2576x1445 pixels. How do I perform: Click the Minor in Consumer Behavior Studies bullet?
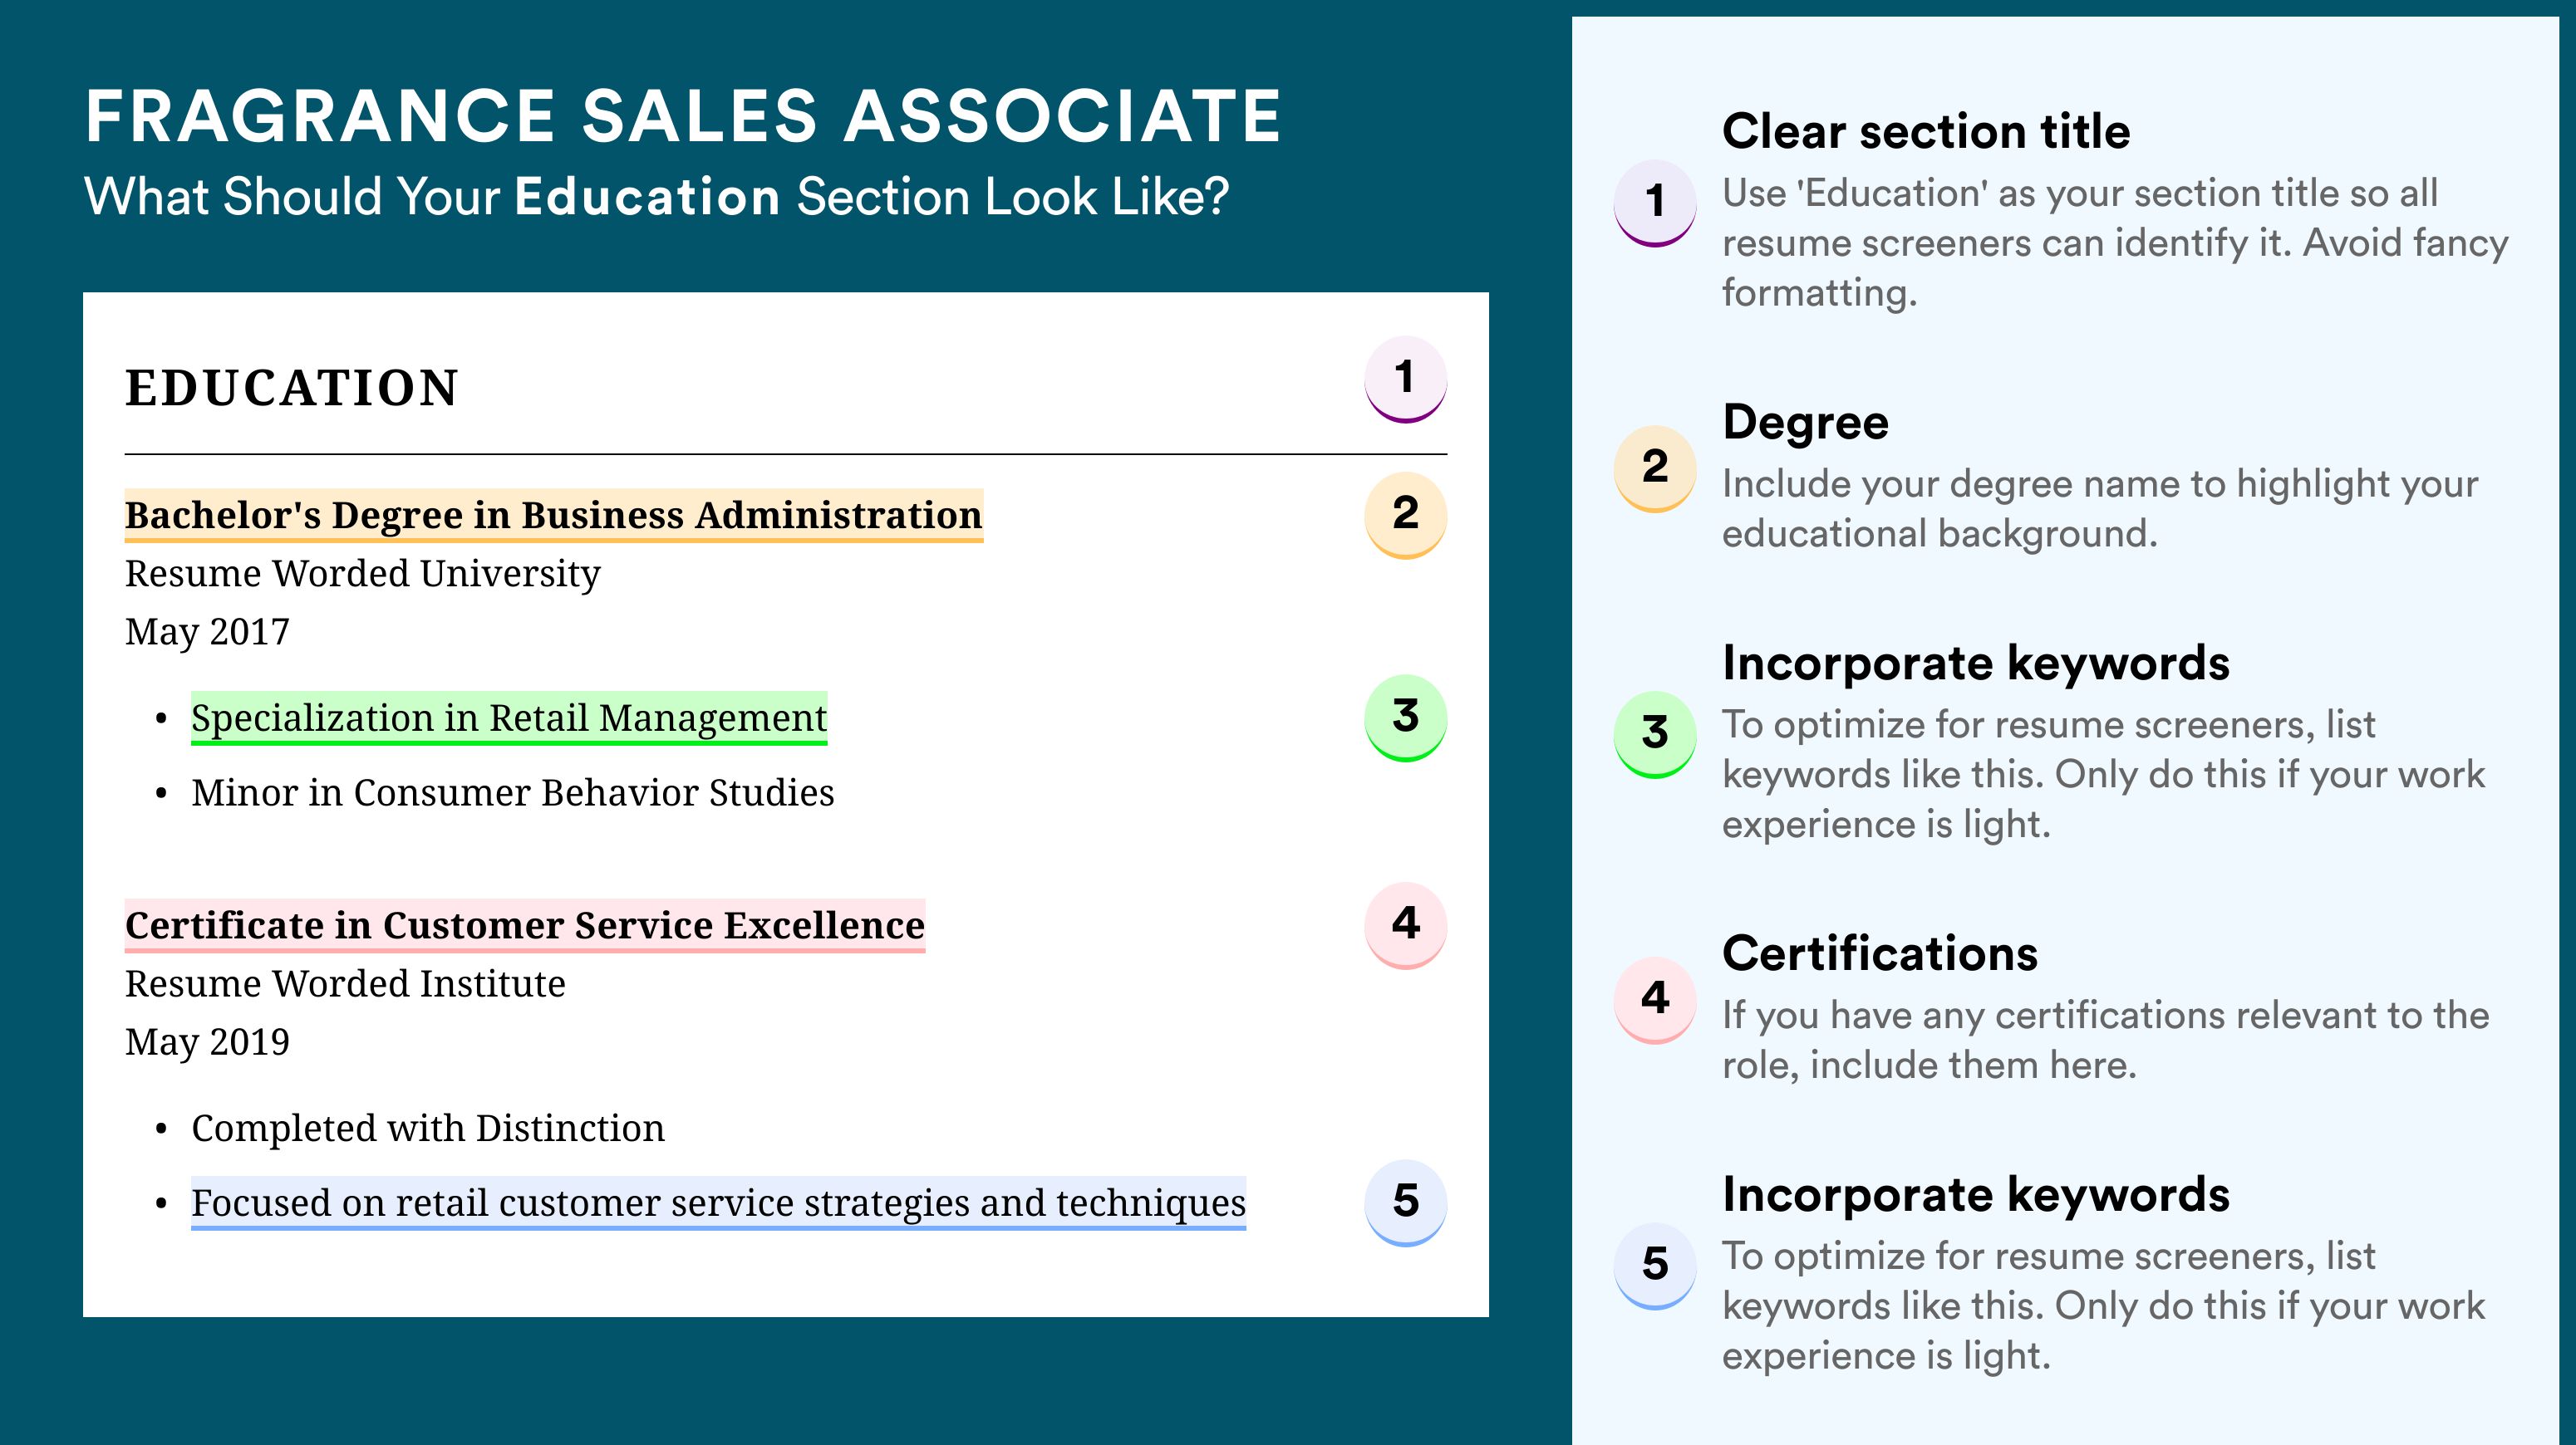512,792
